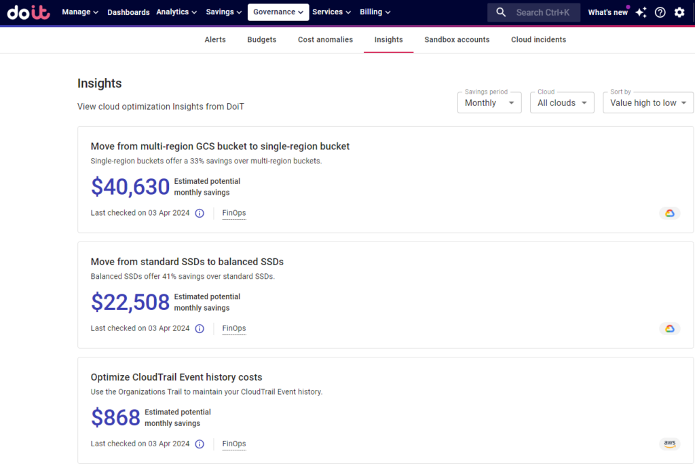The height and width of the screenshot is (466, 695).
Task: Click FinOps tag on GCS bucket insight
Action: coord(234,213)
